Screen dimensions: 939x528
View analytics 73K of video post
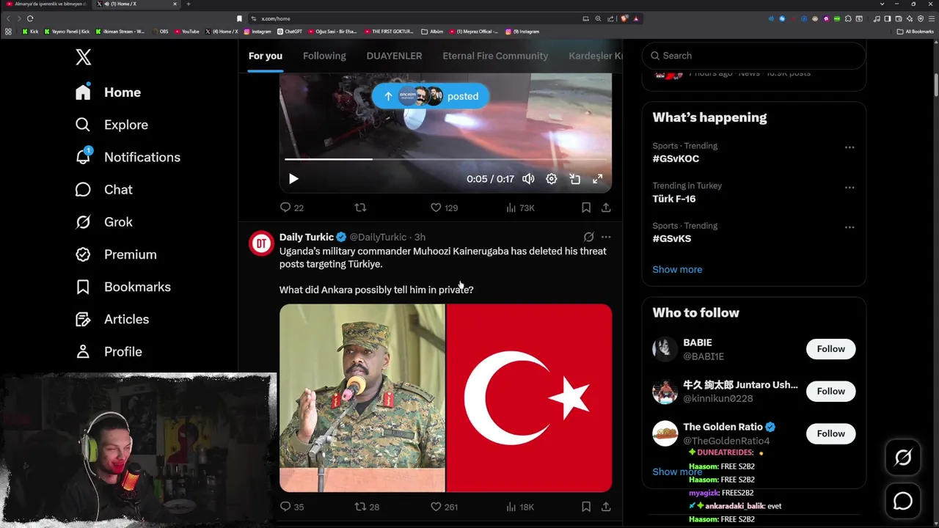520,208
